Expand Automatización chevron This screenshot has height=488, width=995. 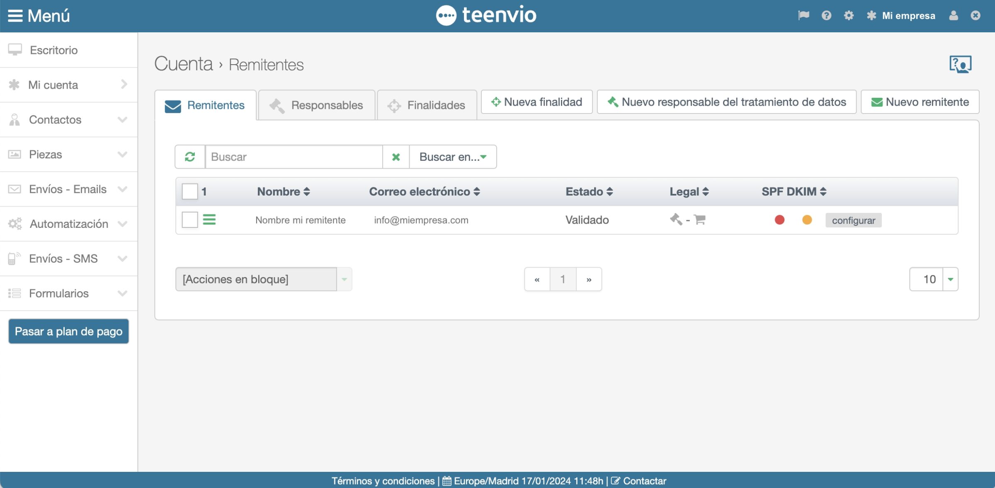122,224
